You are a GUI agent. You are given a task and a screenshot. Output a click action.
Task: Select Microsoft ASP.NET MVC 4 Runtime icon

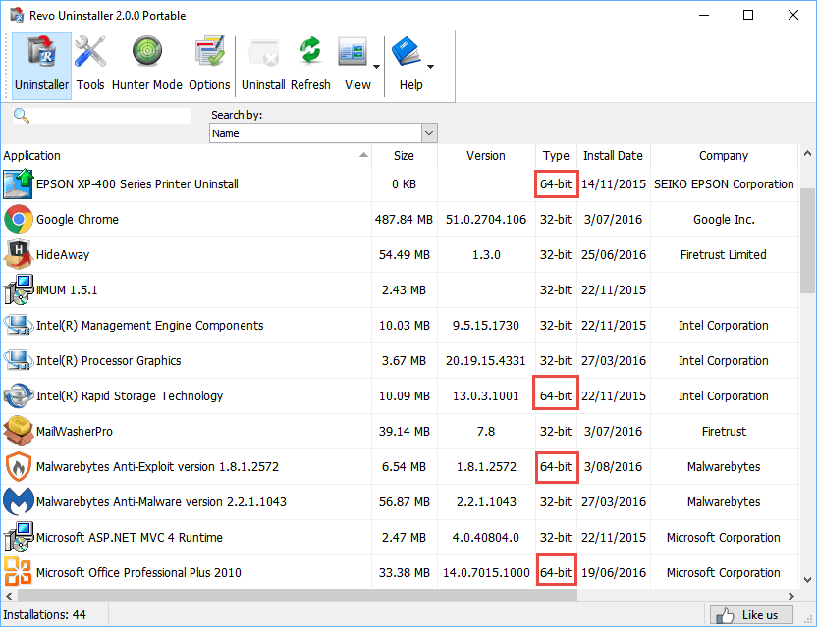19,538
